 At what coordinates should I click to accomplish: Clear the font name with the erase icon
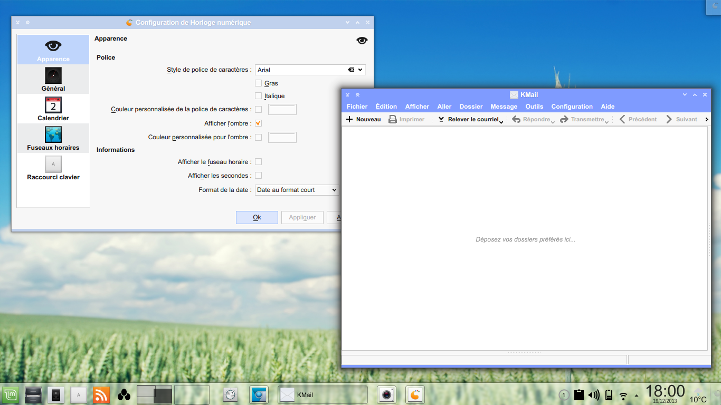pyautogui.click(x=351, y=70)
